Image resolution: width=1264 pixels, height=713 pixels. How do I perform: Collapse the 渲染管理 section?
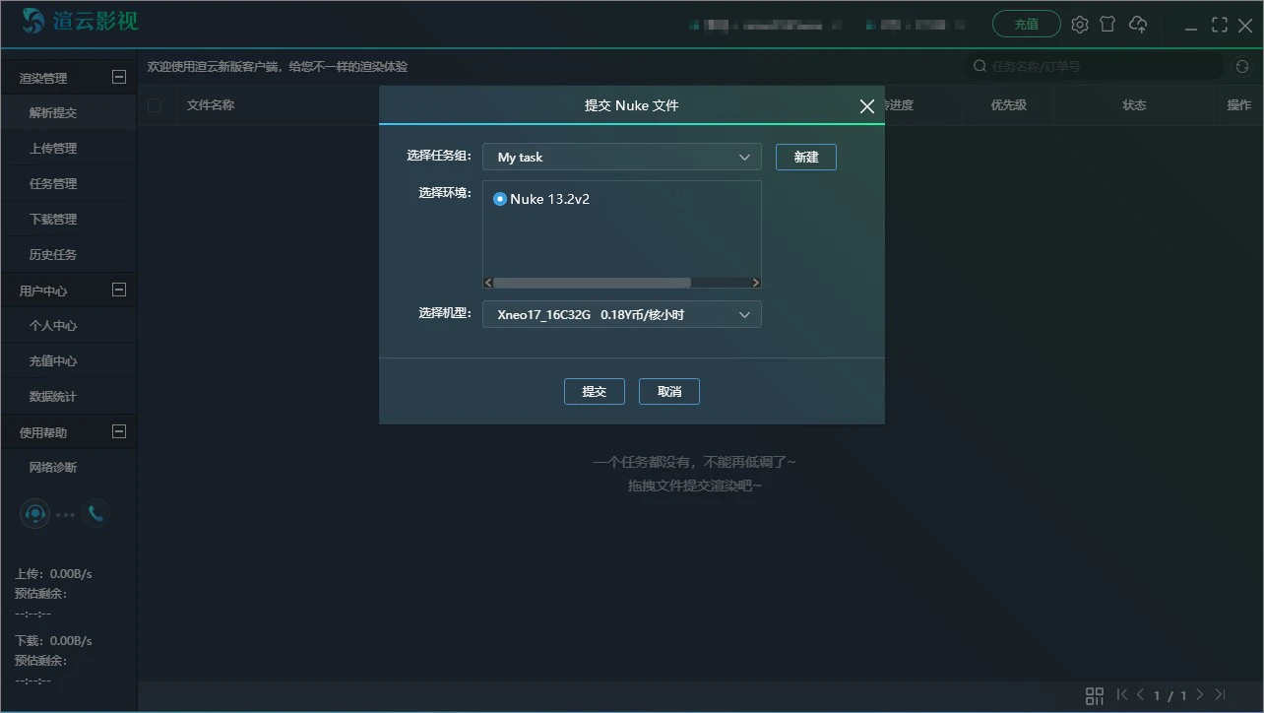[x=119, y=77]
